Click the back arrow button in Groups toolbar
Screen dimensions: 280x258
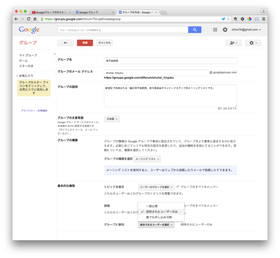65,43
